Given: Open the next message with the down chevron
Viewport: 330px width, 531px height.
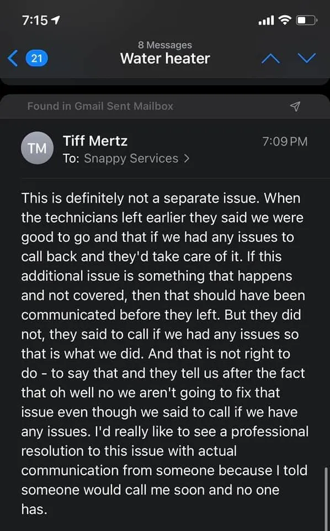Looking at the screenshot, I should pos(307,58).
